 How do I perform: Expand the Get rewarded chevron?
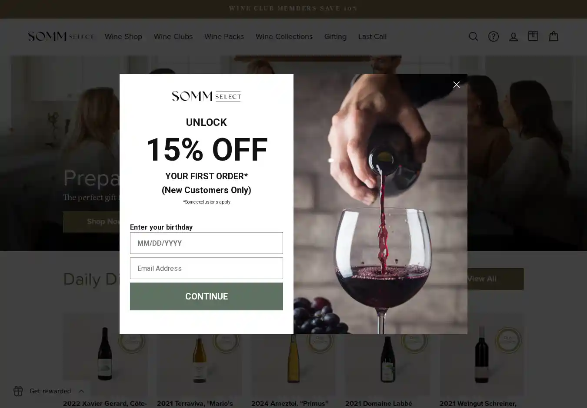tap(81, 391)
